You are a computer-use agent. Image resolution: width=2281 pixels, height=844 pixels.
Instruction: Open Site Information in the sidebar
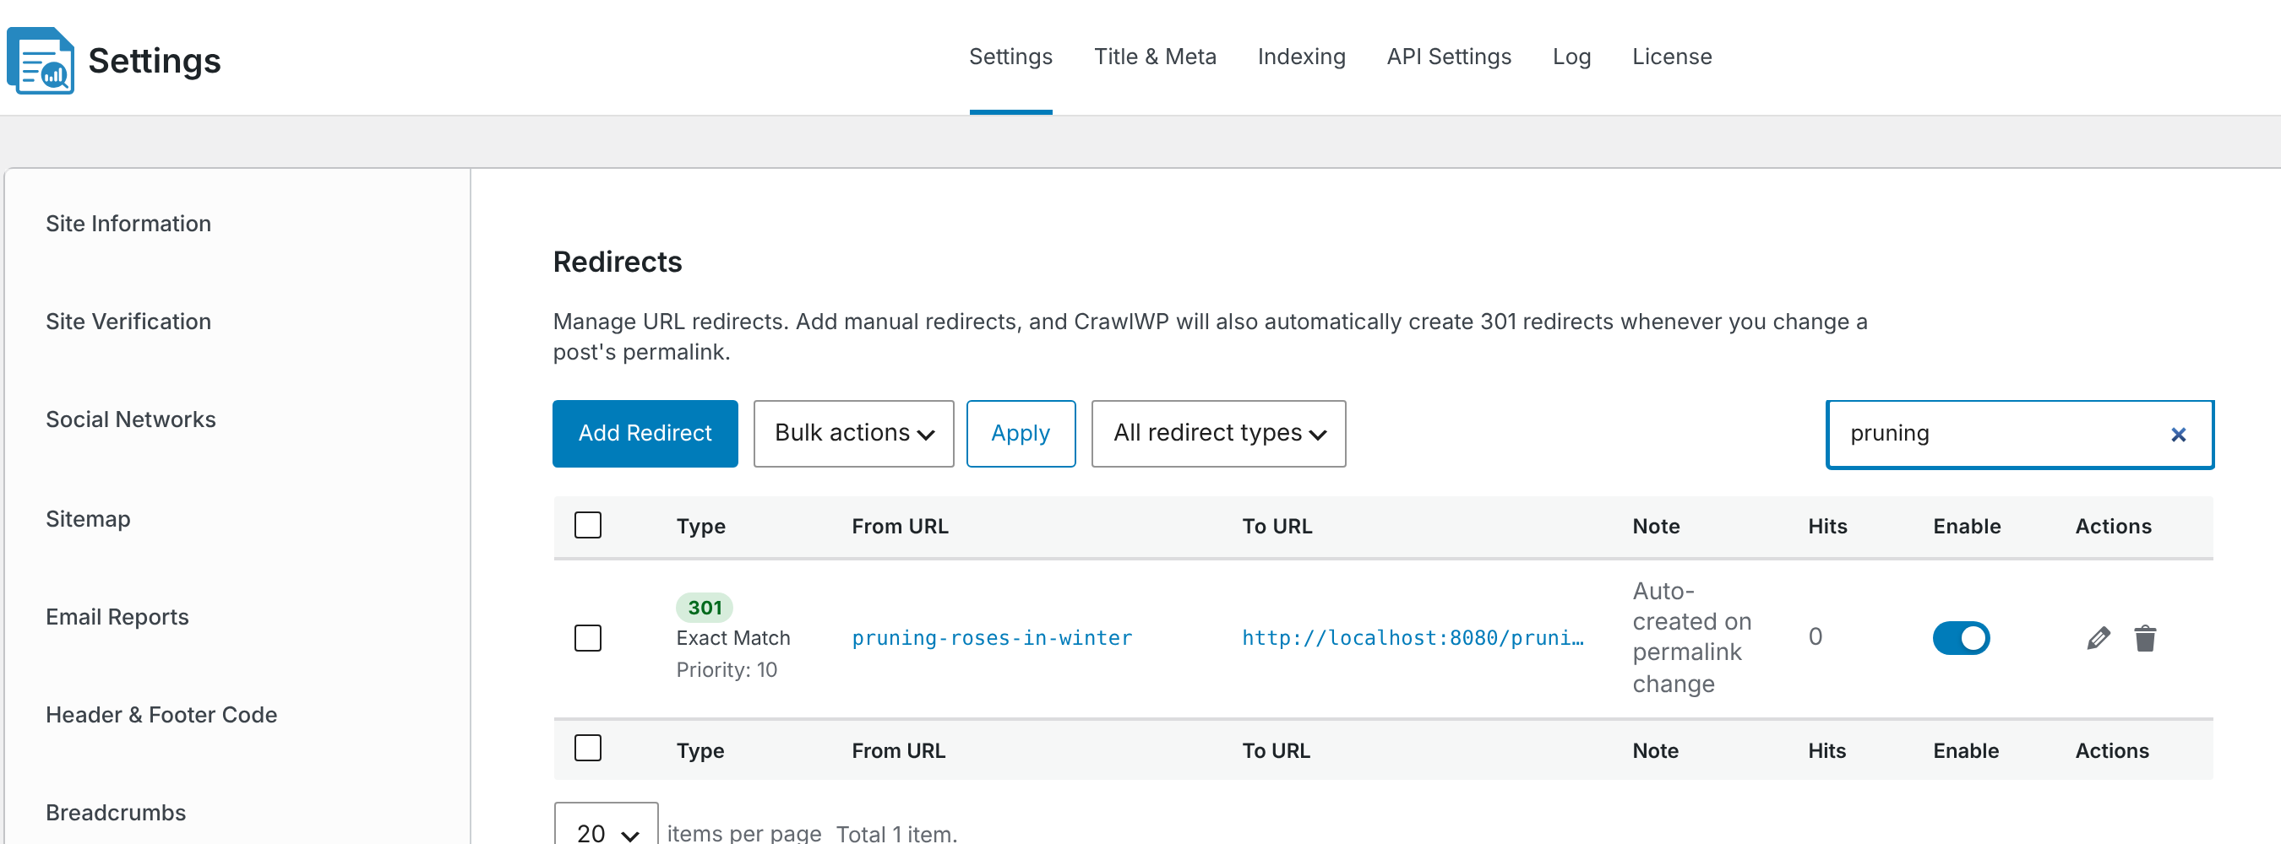[x=128, y=224]
